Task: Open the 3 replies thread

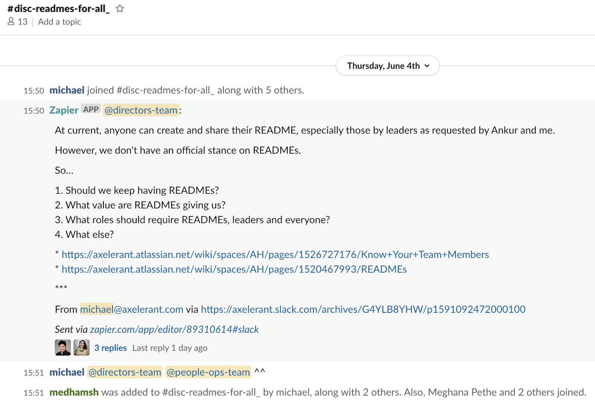Action: click(x=110, y=348)
